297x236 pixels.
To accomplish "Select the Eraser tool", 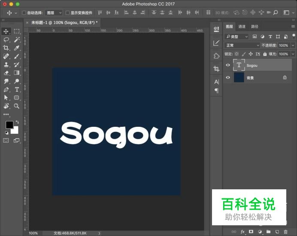I will tap(6, 73).
